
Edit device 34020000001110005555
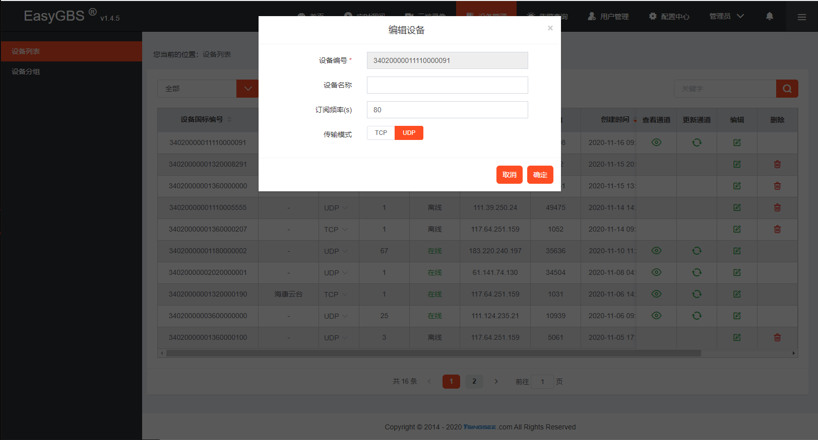[x=737, y=207]
